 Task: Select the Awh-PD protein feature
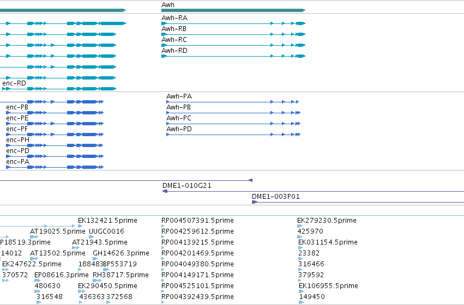pos(233,135)
